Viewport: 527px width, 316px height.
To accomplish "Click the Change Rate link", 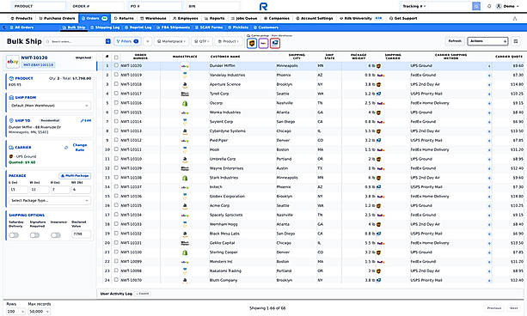I will coord(80,148).
